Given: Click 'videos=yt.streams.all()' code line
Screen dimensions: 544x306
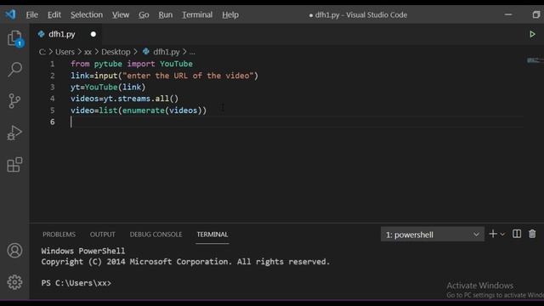Looking at the screenshot, I should (125, 99).
